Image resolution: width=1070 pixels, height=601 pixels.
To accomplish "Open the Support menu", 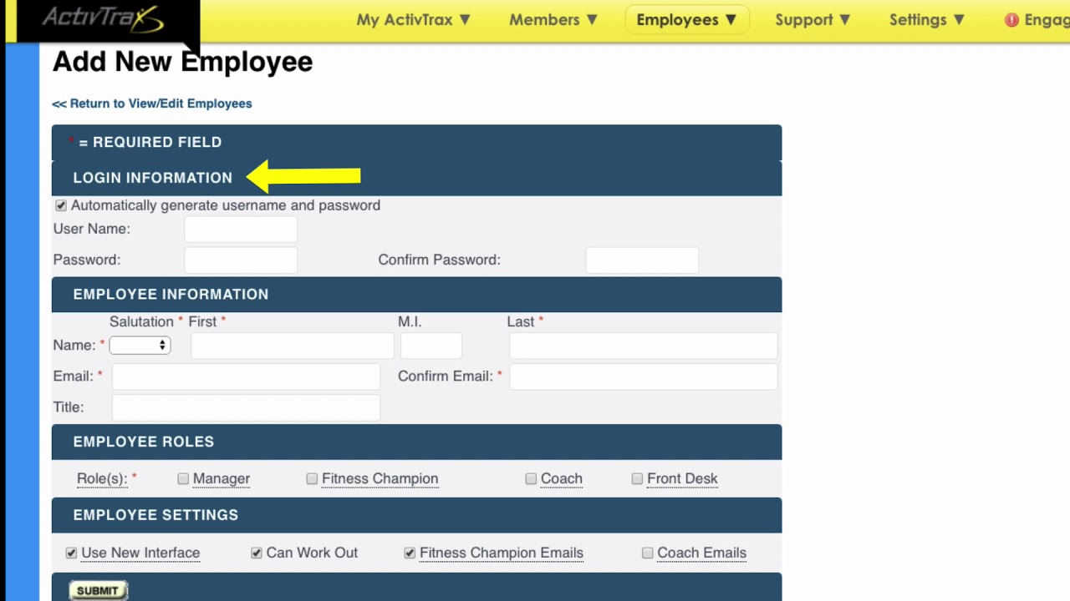I will coord(813,19).
